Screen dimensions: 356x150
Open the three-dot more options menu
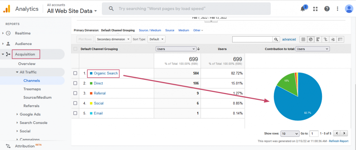coord(338,9)
